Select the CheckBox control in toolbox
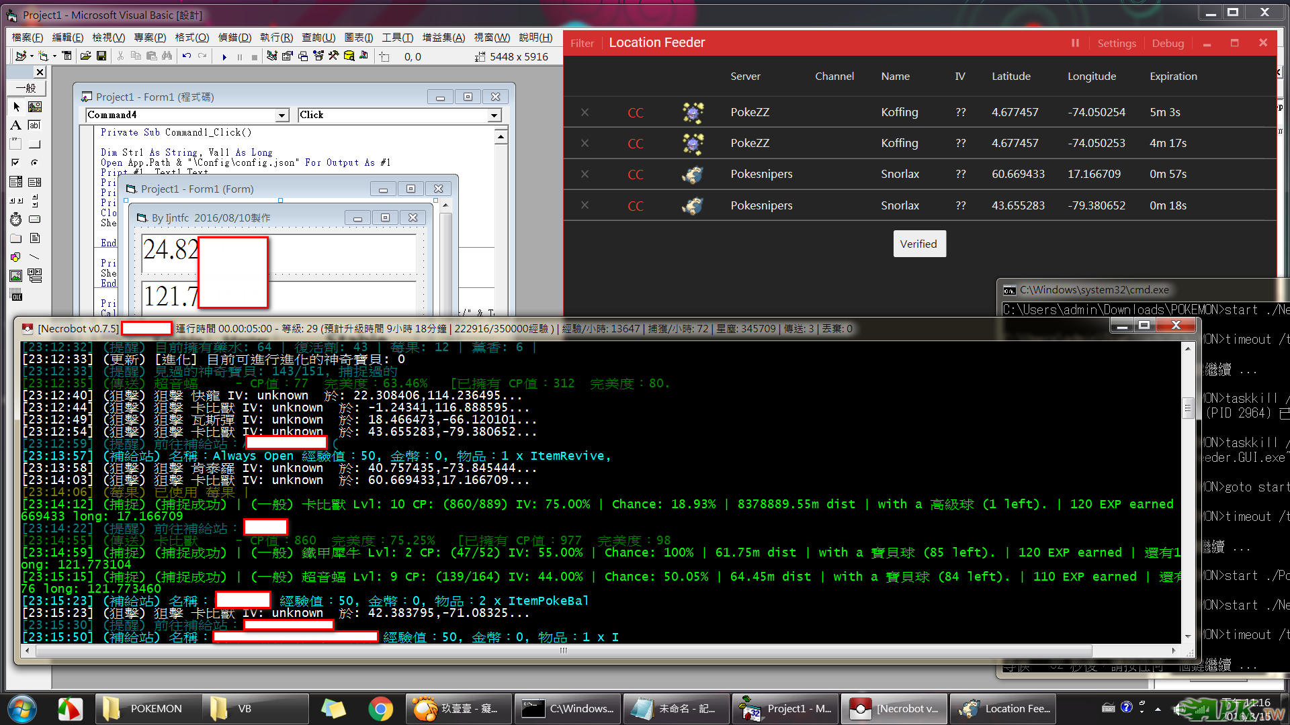The image size is (1290, 725). (x=16, y=163)
